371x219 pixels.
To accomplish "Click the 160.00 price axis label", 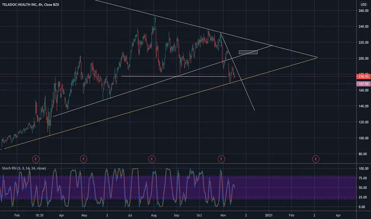I will pos(363,90).
